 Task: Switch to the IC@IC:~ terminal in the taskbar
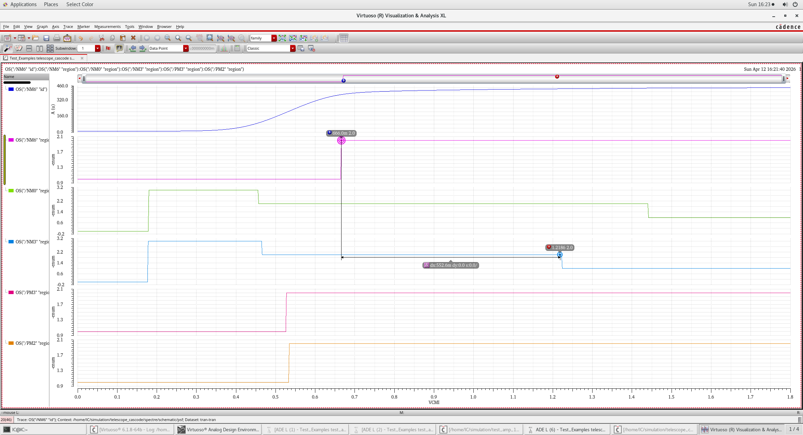[44, 430]
